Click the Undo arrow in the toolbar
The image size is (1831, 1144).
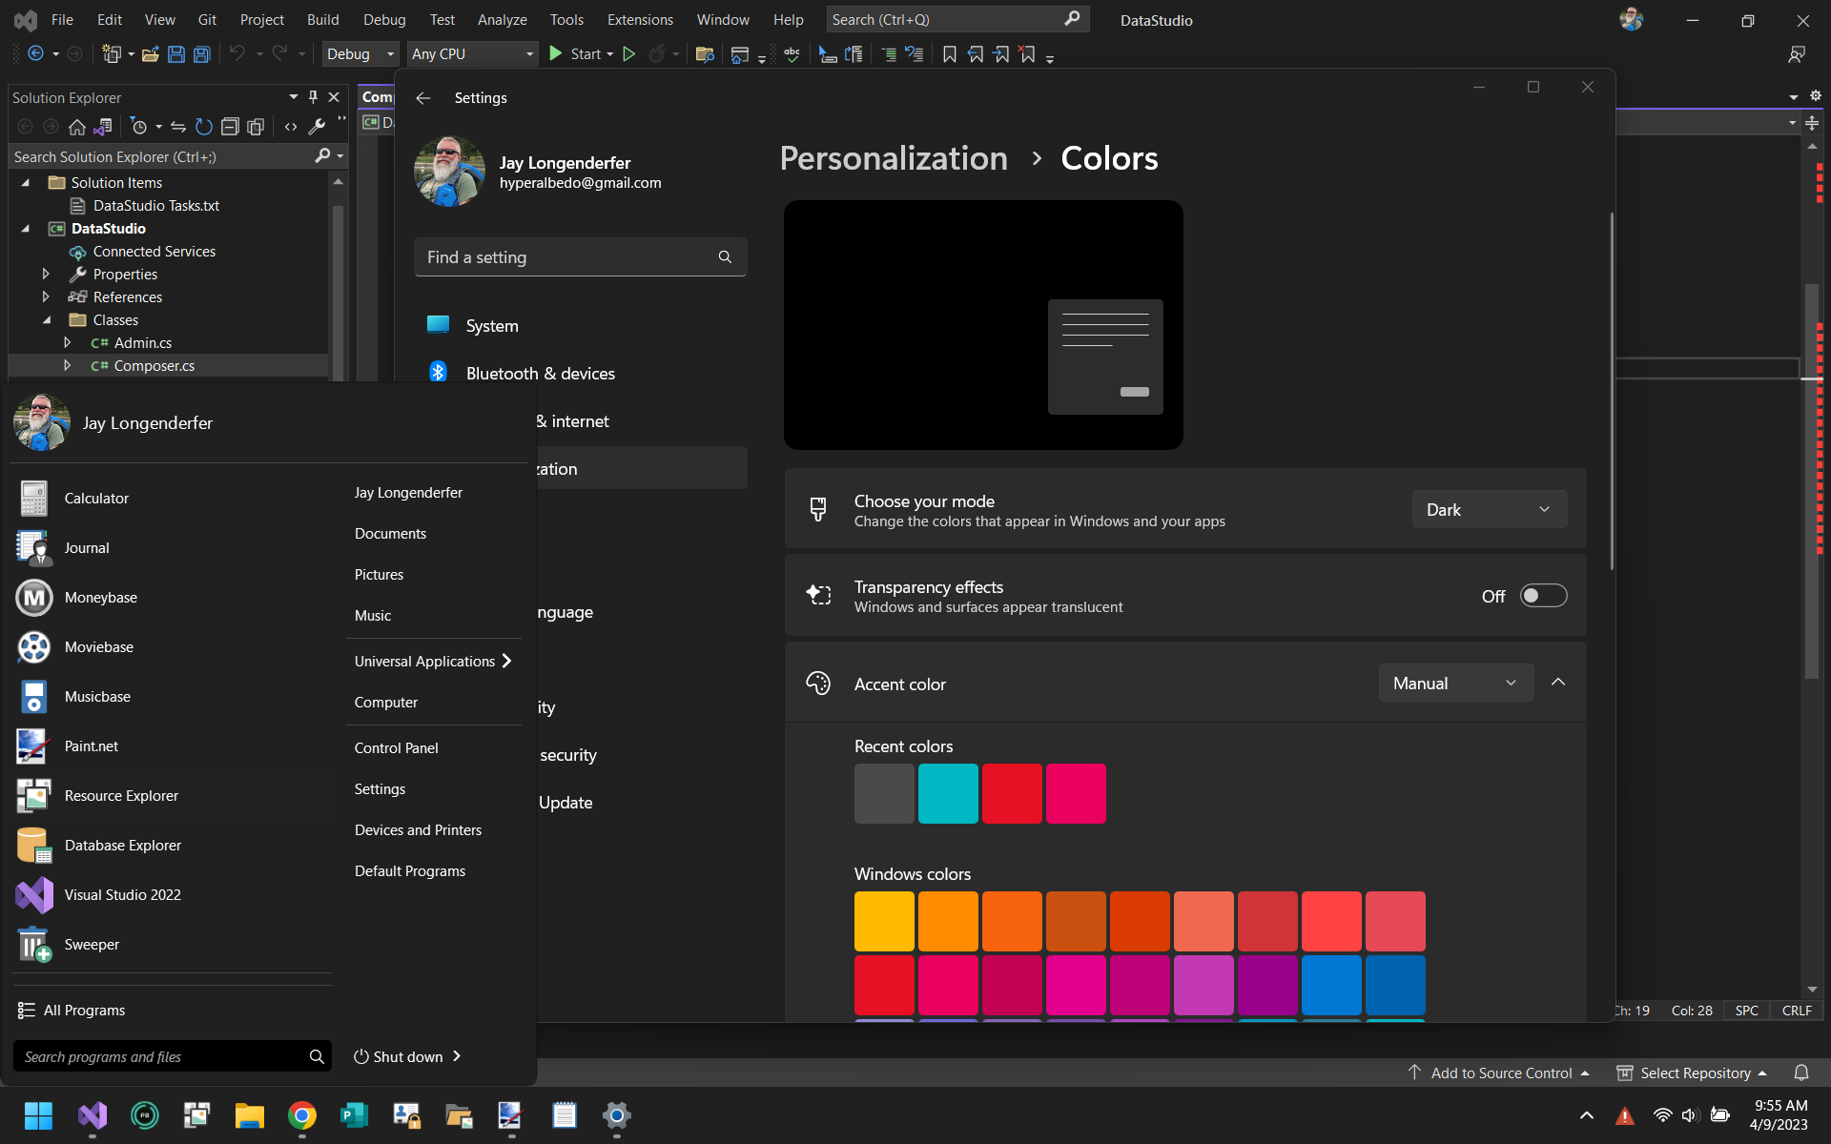237,54
